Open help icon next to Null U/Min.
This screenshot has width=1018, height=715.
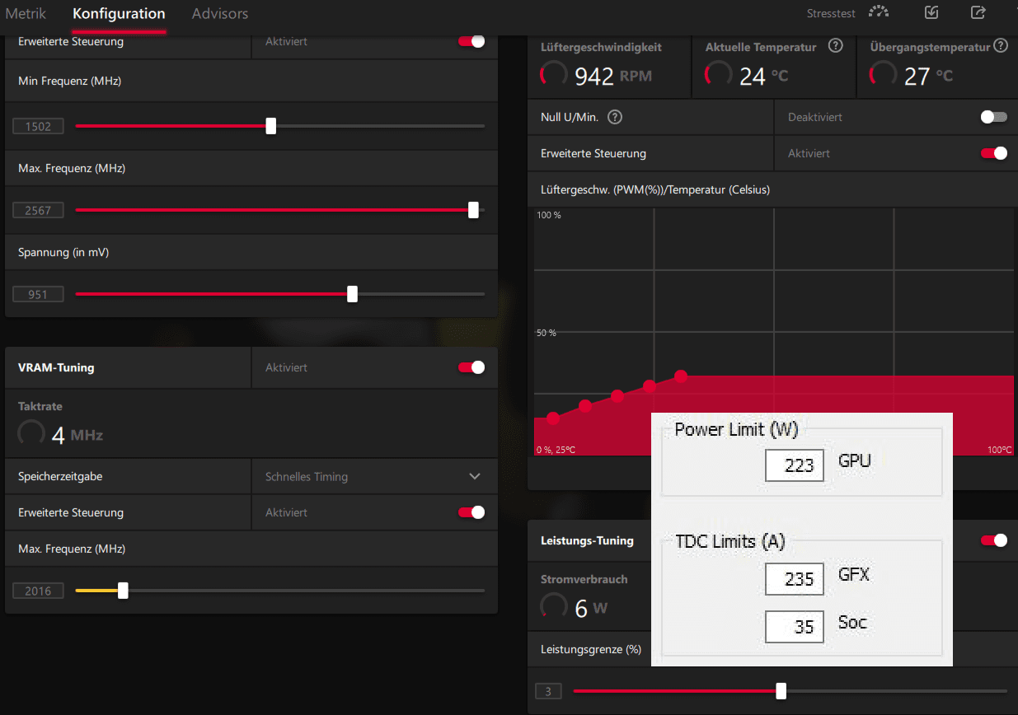pos(614,117)
